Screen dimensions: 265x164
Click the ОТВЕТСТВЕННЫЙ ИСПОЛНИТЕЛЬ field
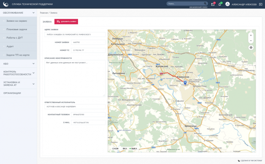click(75, 107)
